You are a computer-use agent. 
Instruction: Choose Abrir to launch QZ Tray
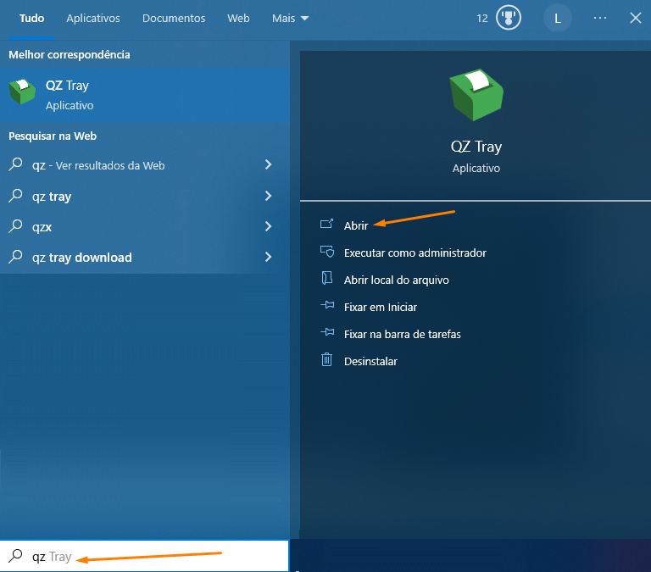(x=356, y=225)
